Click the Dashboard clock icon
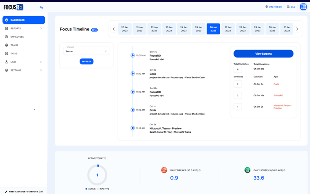Viewport: 310px width, 194px height. (x=7, y=20)
